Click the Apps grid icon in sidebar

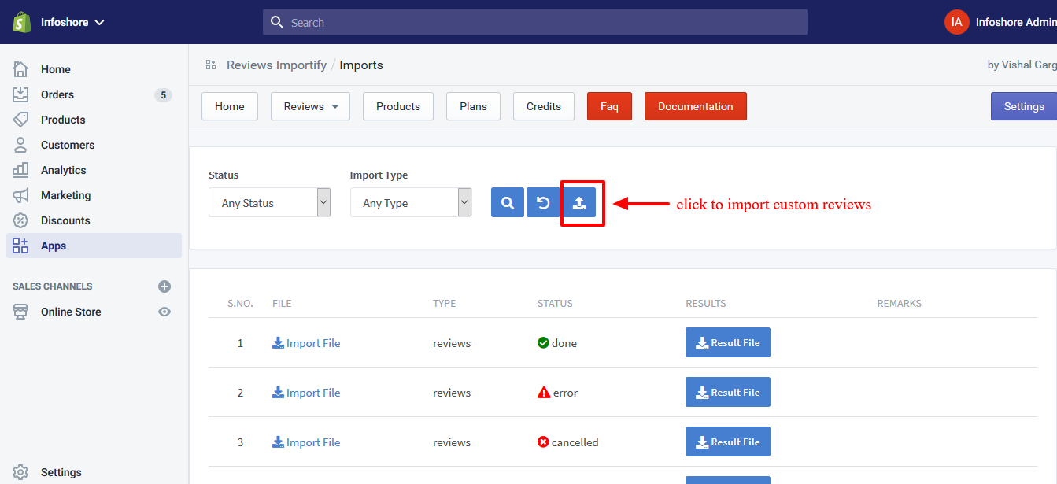point(20,246)
